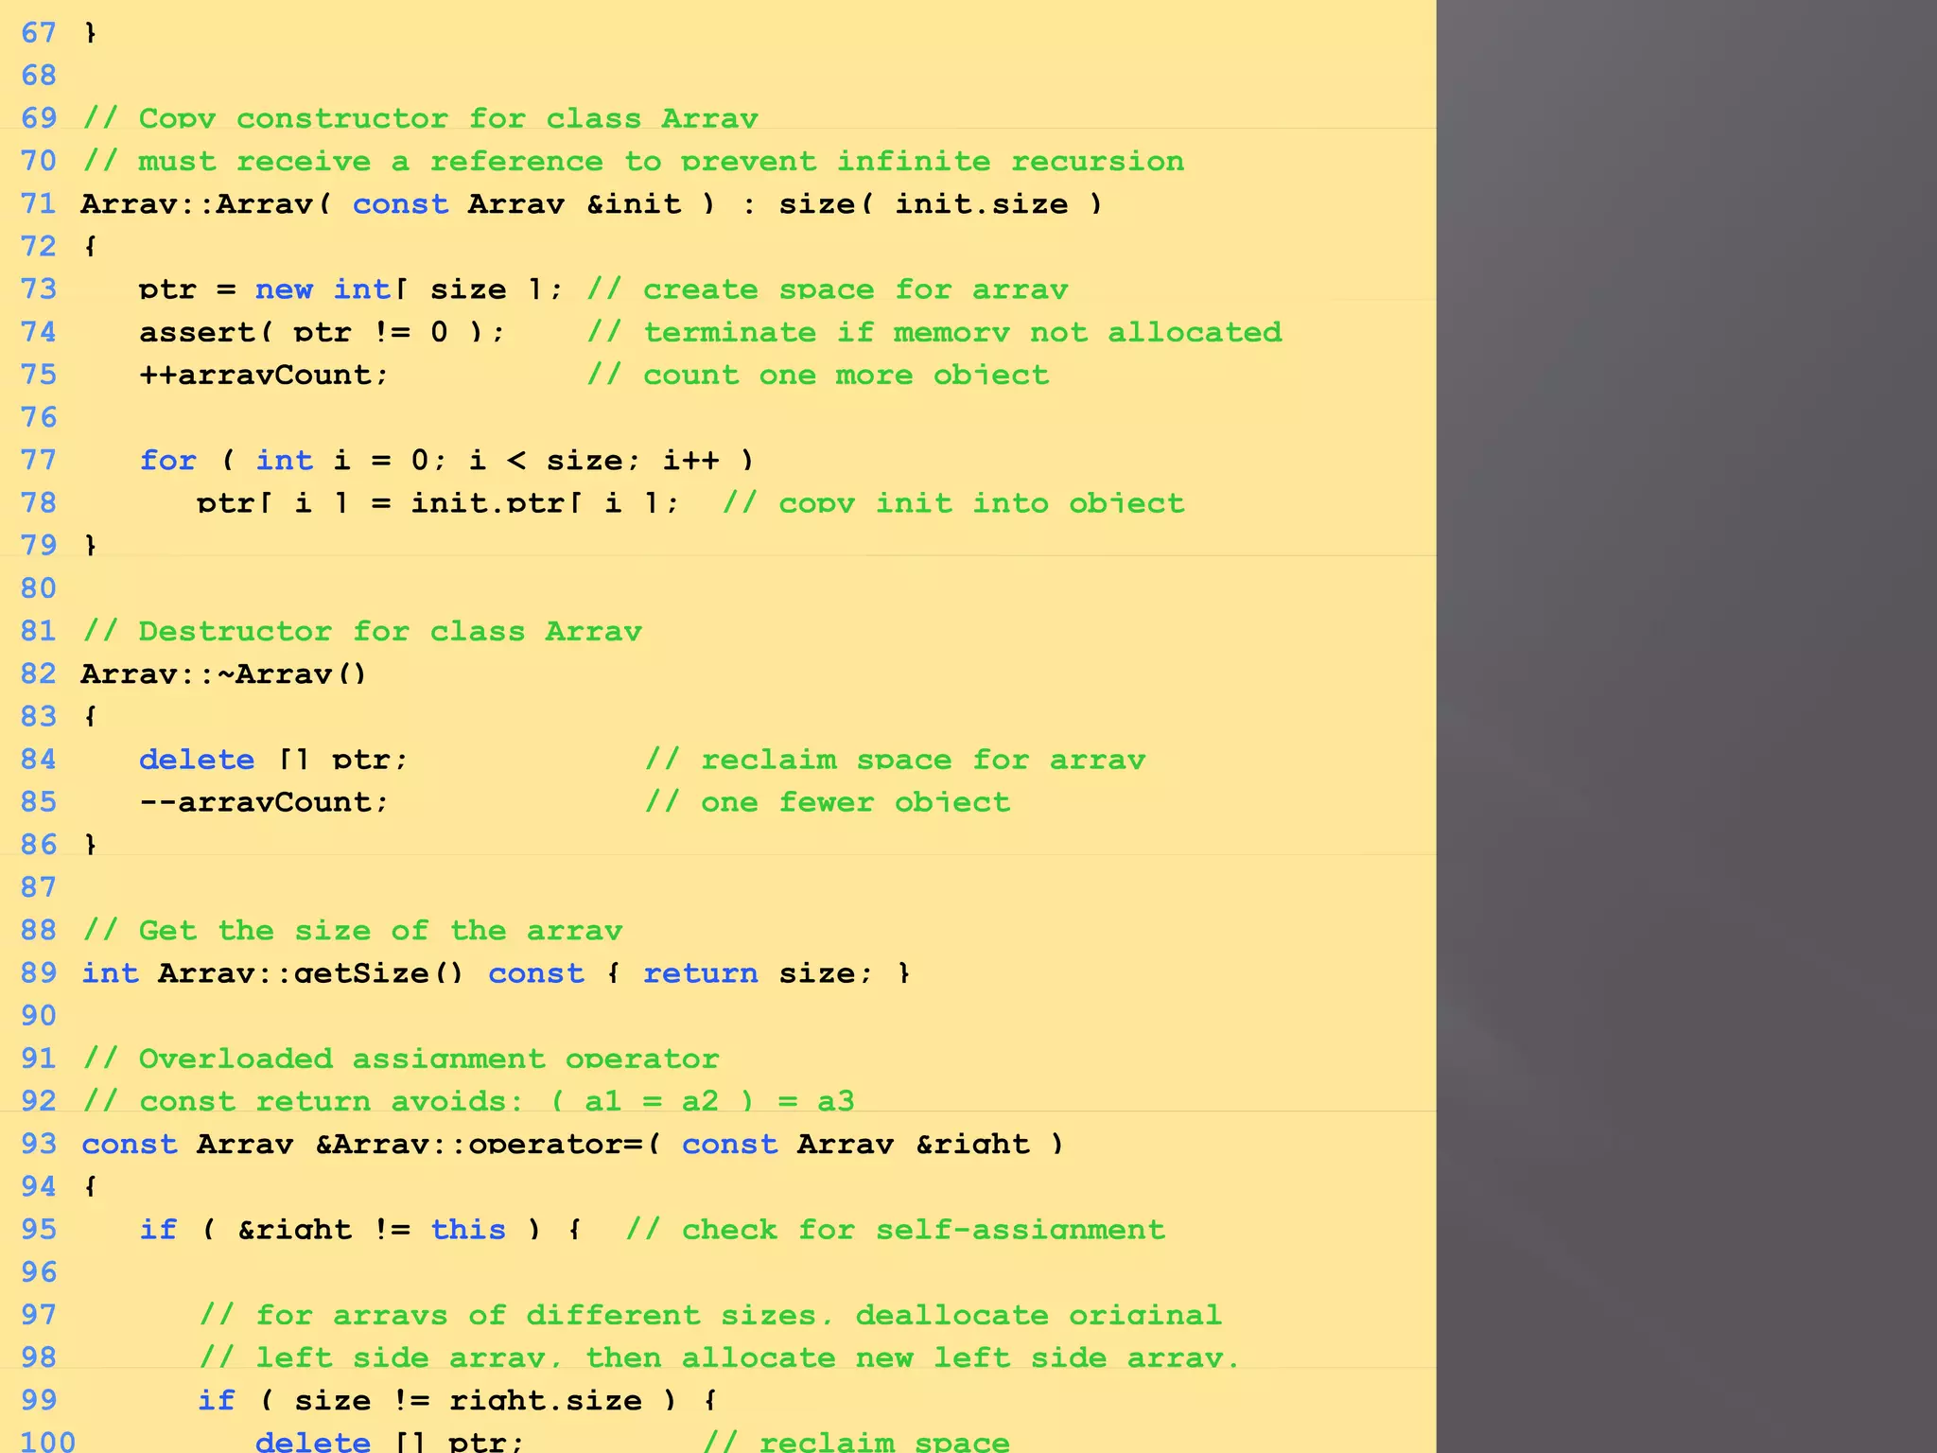Viewport: 1937px width, 1453px height.
Task: Click the Array copy constructor signature on line 71
Action: [591, 203]
